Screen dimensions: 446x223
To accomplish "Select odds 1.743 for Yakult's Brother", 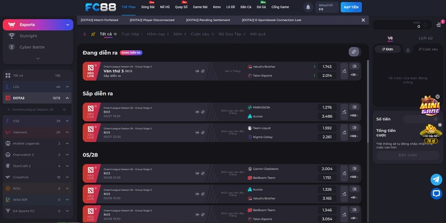I will tap(327, 67).
